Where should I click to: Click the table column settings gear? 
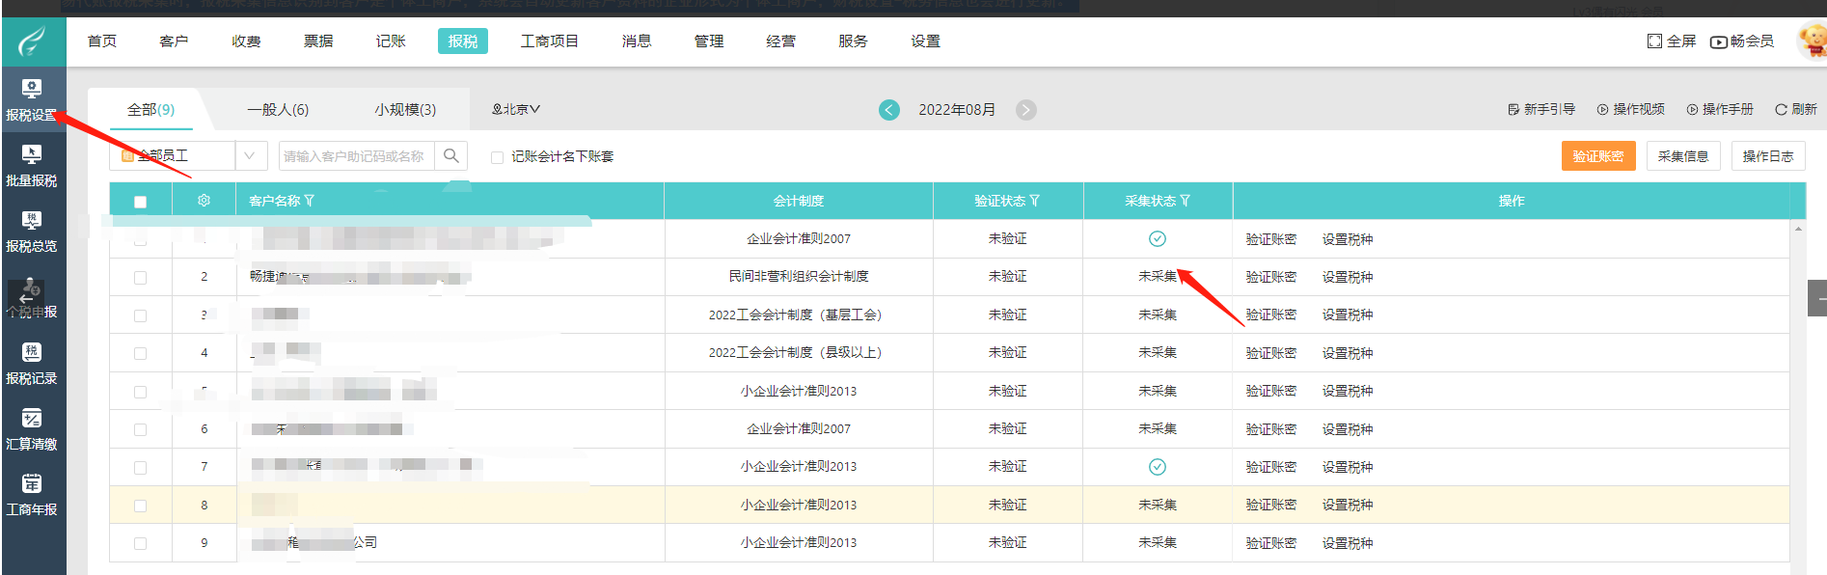[204, 201]
